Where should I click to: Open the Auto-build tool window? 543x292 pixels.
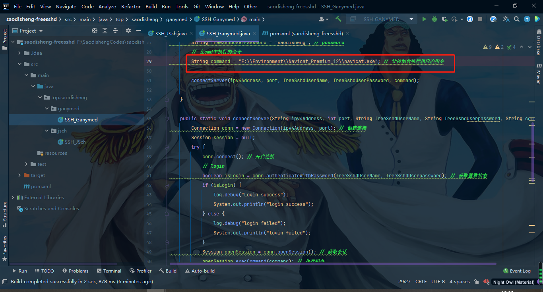click(200, 271)
